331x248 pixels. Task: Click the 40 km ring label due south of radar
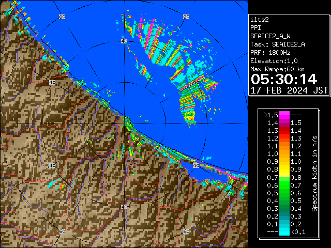(124, 207)
